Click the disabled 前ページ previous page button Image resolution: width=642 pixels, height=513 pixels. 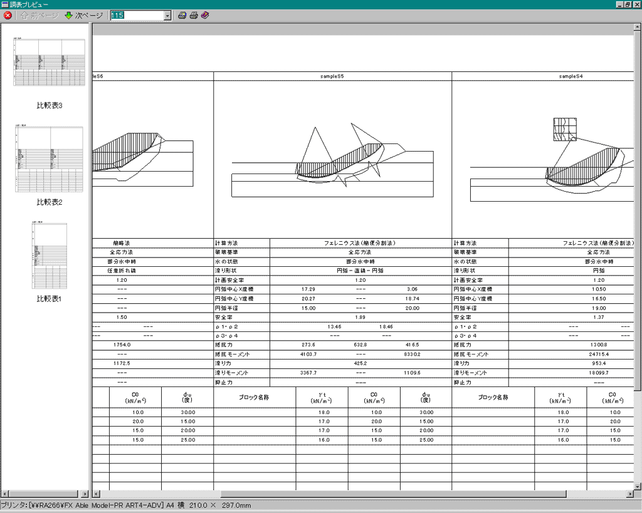(x=39, y=16)
